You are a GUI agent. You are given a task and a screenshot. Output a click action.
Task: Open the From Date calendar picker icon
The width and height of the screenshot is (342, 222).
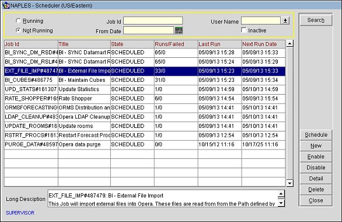(x=179, y=30)
